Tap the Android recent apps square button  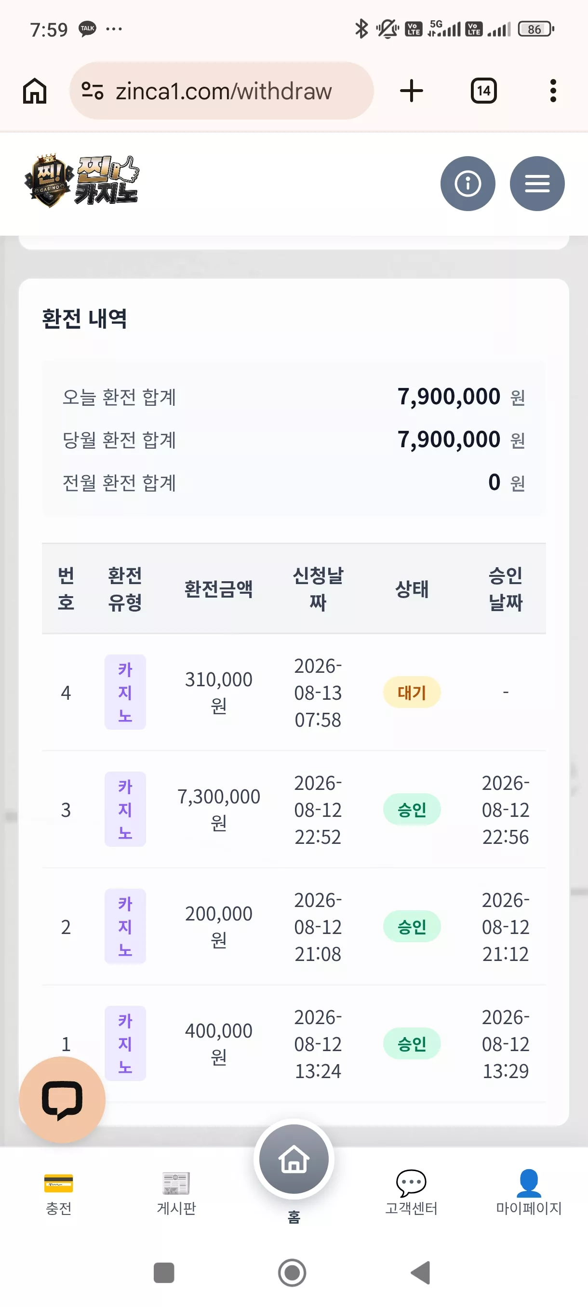[164, 1272]
